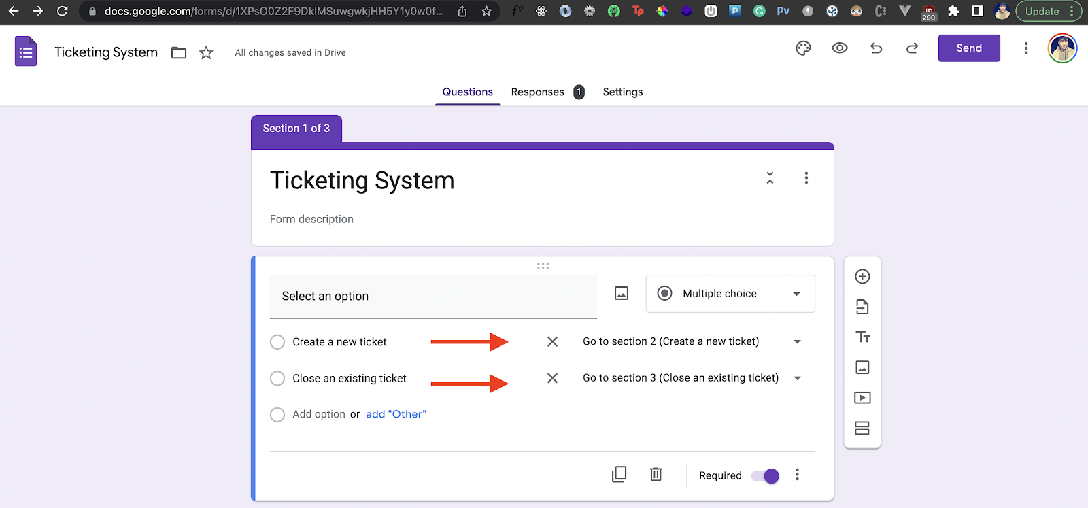Preview the form with the eye icon
1088x508 pixels.
click(840, 48)
